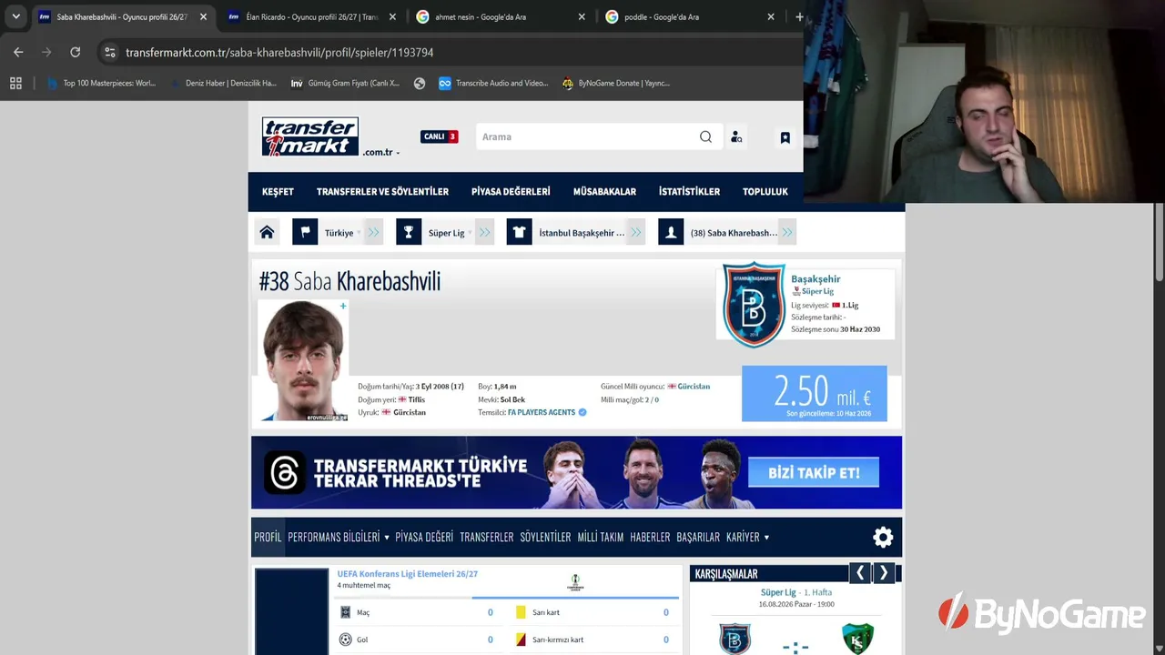Viewport: 1165px width, 655px height.
Task: Click the jersey icon in breadcrumb
Action: click(520, 233)
